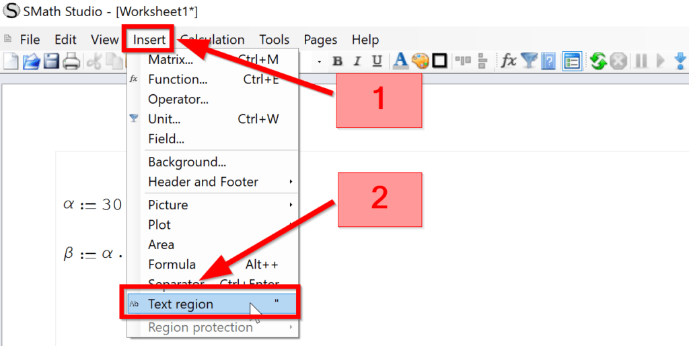Image resolution: width=689 pixels, height=346 pixels.
Task: Click the Print icon in toolbar
Action: click(71, 61)
